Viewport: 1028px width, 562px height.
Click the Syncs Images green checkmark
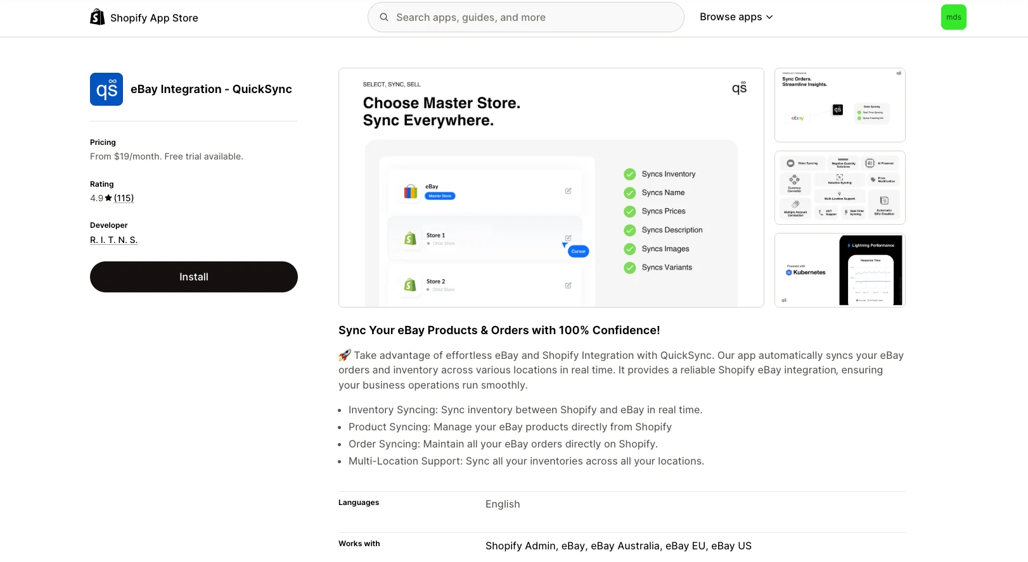point(629,249)
